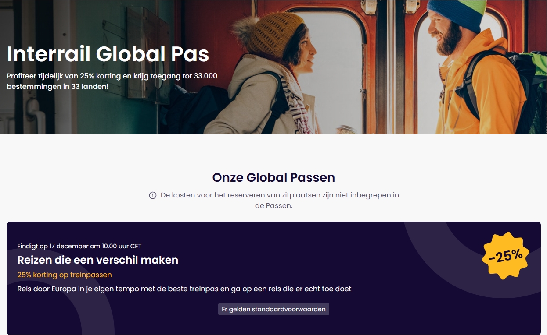Click the 'Onze Global Passen' section title
547x335 pixels.
coord(273,177)
